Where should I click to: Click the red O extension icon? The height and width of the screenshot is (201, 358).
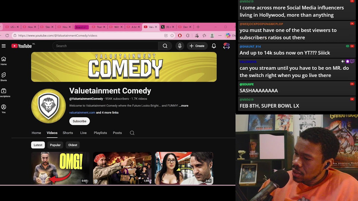tap(180, 35)
